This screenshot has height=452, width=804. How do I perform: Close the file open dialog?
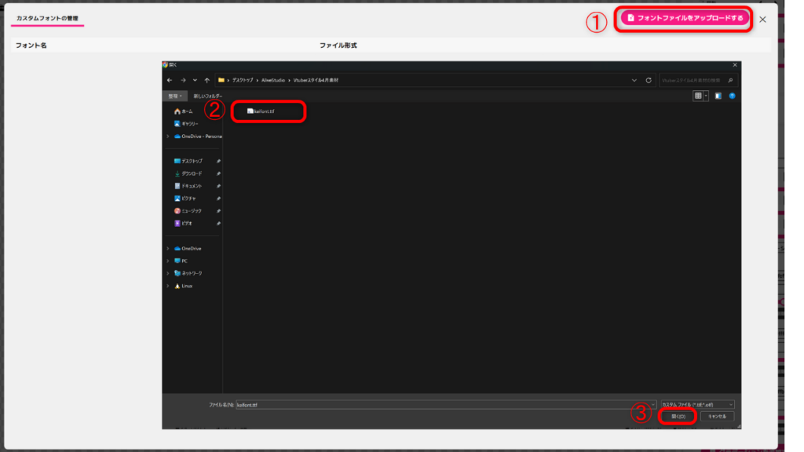click(x=735, y=65)
